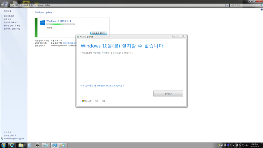Click the Windows 10 다운로드 중 title
263x148 pixels.
[59, 21]
